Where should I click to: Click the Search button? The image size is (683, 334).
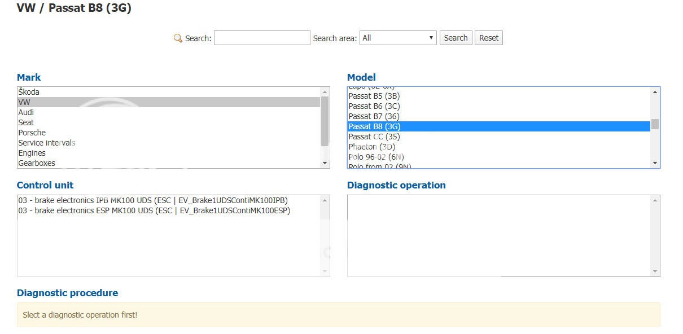coord(456,38)
